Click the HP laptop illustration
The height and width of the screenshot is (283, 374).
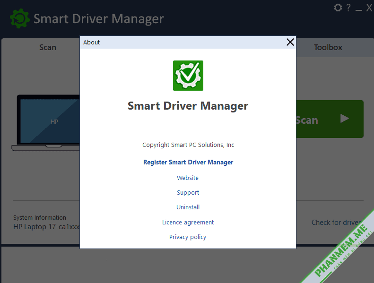[46, 123]
